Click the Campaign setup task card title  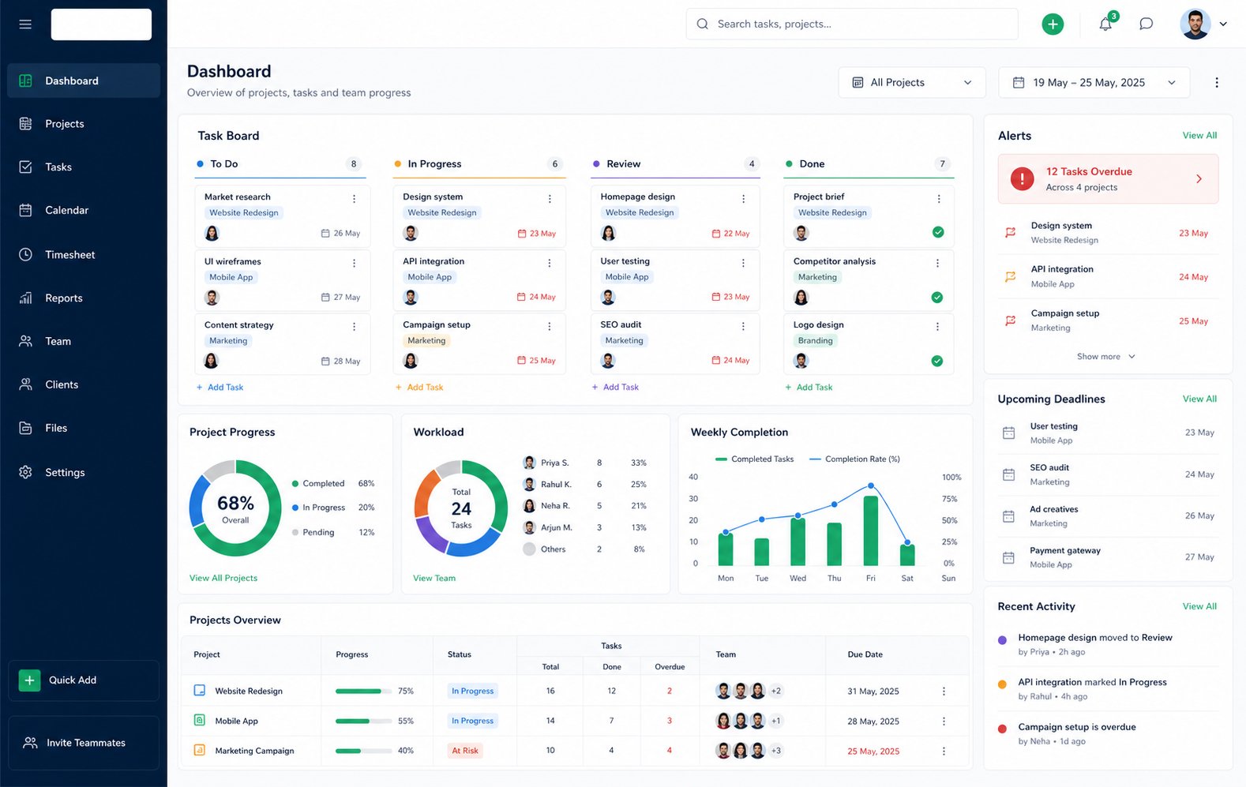click(437, 324)
